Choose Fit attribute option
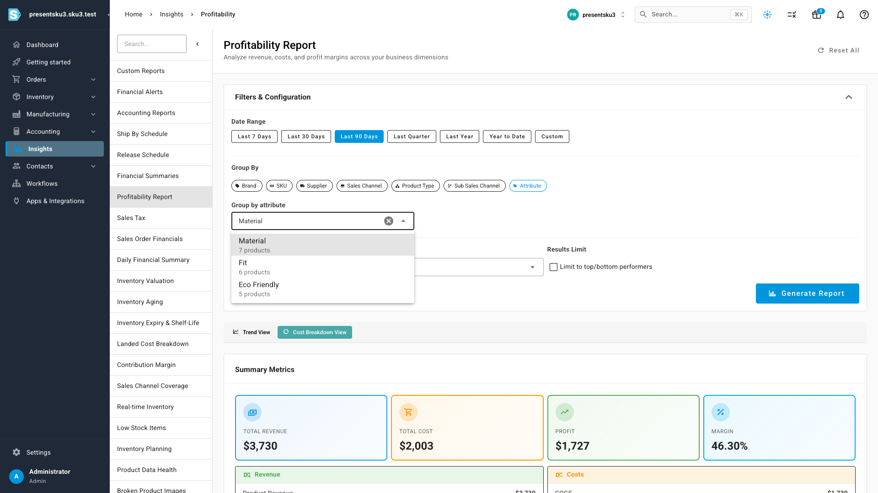The image size is (878, 493). pyautogui.click(x=323, y=267)
